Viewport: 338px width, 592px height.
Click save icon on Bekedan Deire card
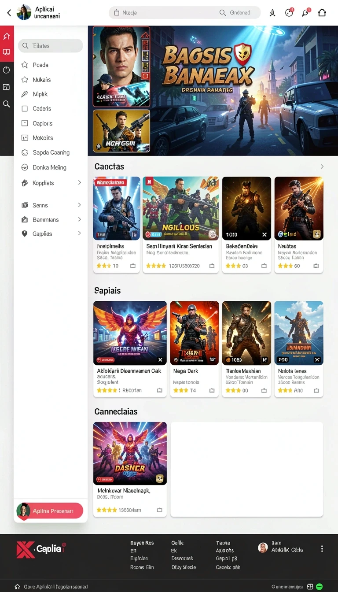click(264, 266)
